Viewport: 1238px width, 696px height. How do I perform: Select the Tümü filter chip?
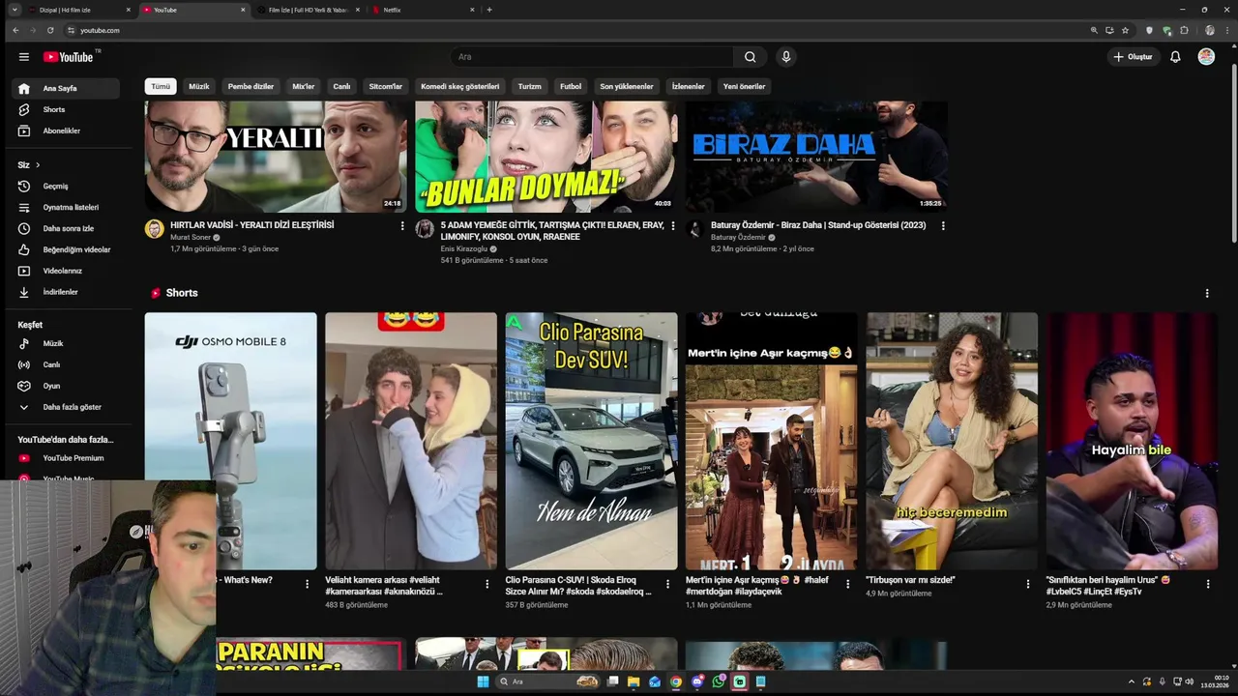click(161, 86)
